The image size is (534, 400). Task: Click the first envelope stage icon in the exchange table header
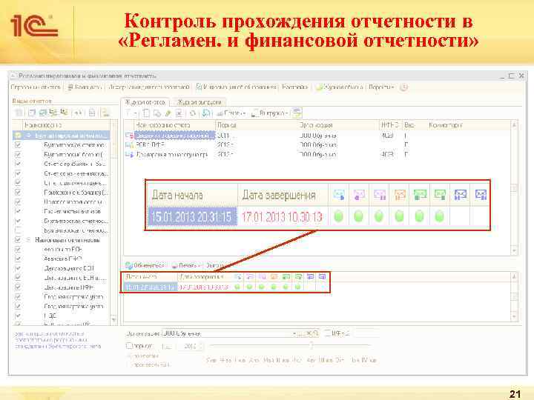click(x=238, y=277)
